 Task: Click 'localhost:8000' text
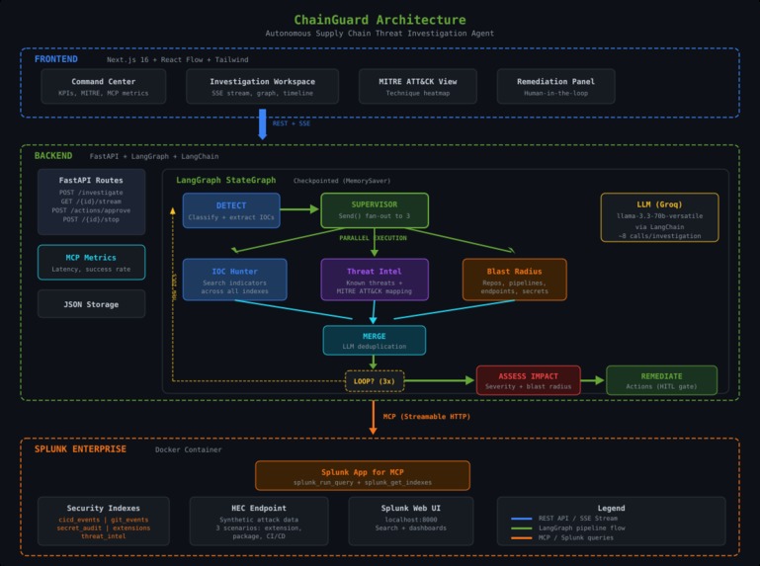[x=411, y=520]
